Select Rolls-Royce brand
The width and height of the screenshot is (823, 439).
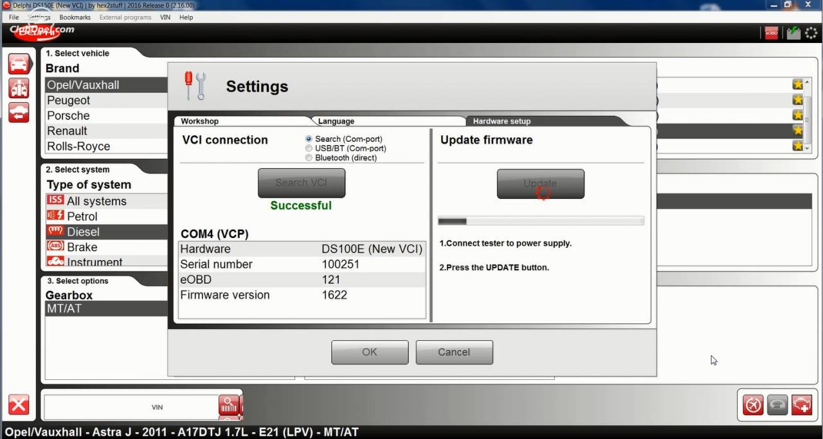106,146
